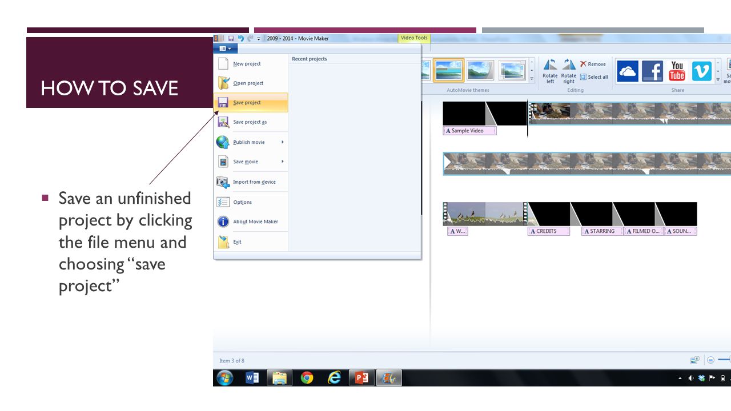Select the Sample Video title caption
The height and width of the screenshot is (411, 731).
[x=469, y=131]
